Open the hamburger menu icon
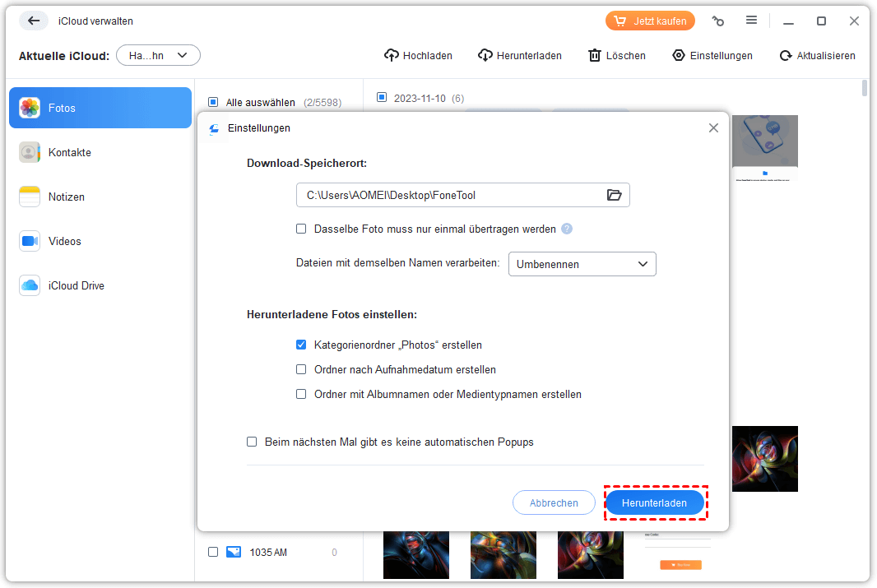The image size is (877, 588). point(751,21)
